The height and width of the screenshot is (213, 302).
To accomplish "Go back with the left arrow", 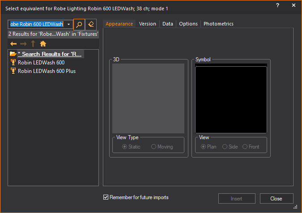I will 13,44.
